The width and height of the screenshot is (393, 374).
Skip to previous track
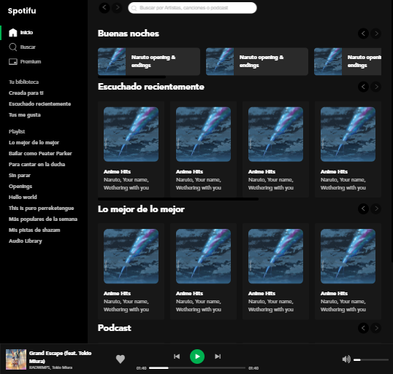point(177,357)
